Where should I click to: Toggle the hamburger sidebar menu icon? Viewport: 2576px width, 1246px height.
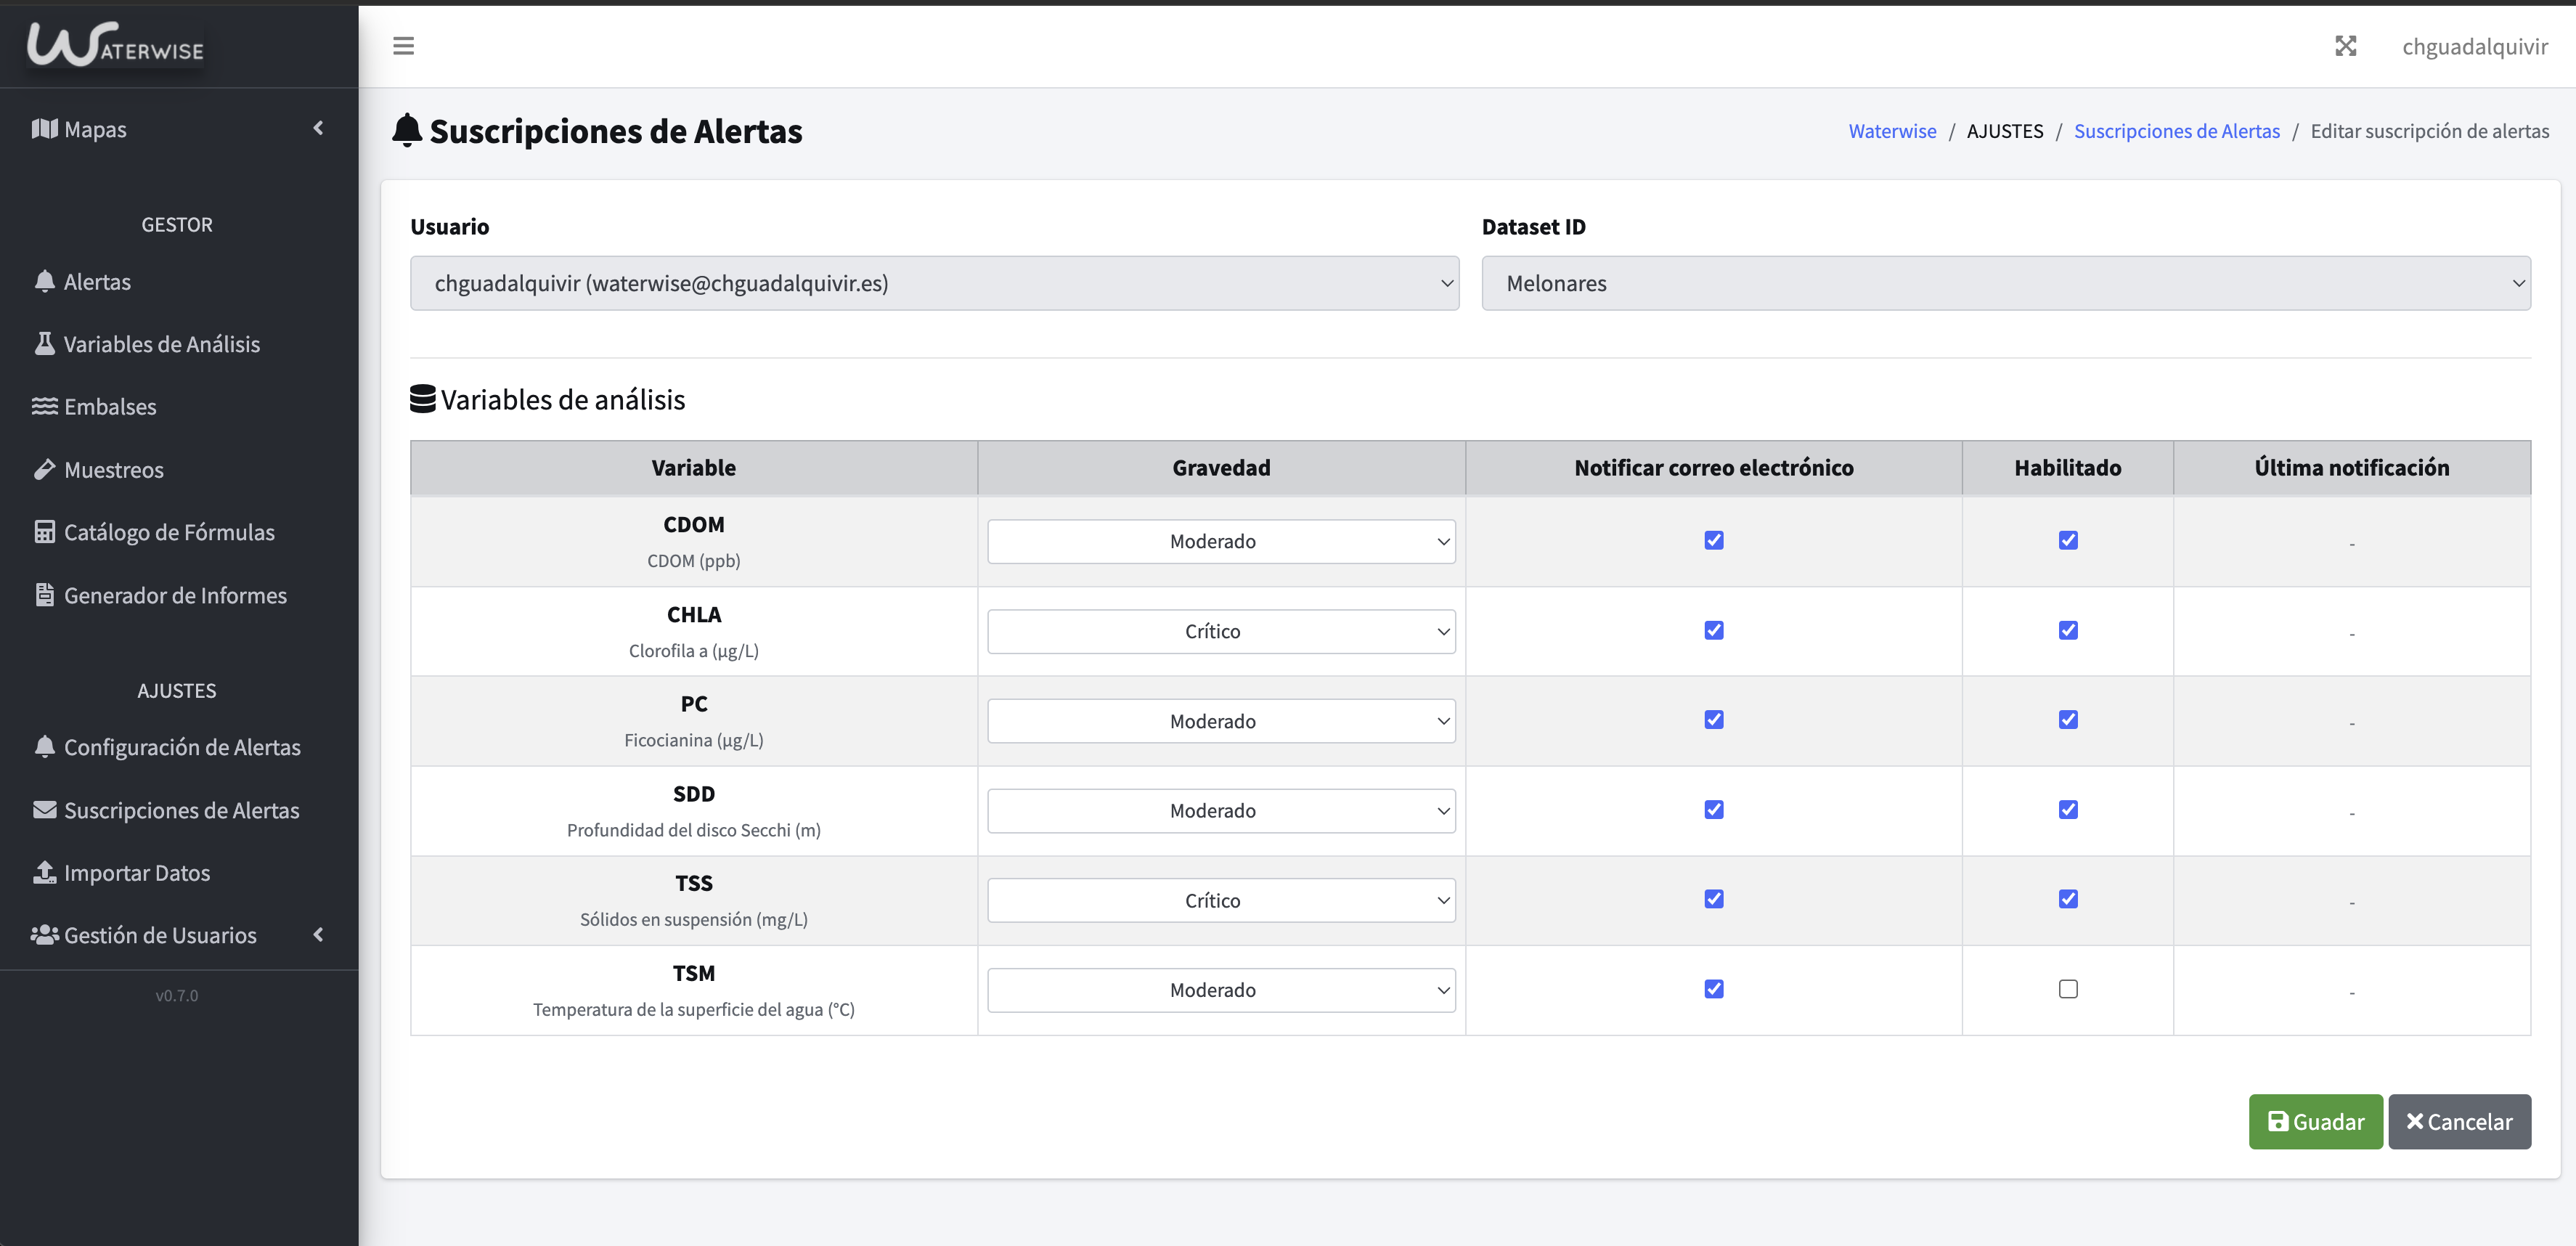pos(403,46)
